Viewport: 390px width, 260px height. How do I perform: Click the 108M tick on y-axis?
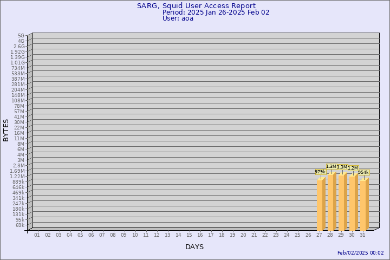(x=18, y=100)
